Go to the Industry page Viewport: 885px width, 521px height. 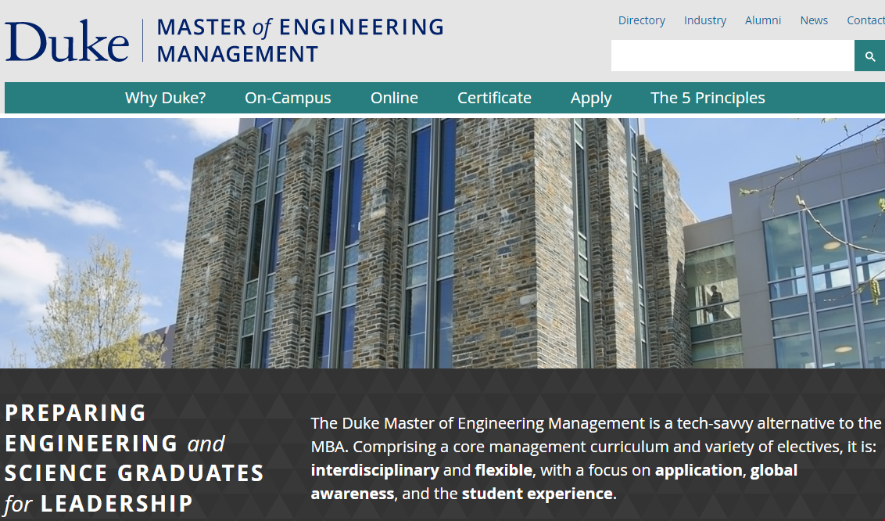coord(705,20)
